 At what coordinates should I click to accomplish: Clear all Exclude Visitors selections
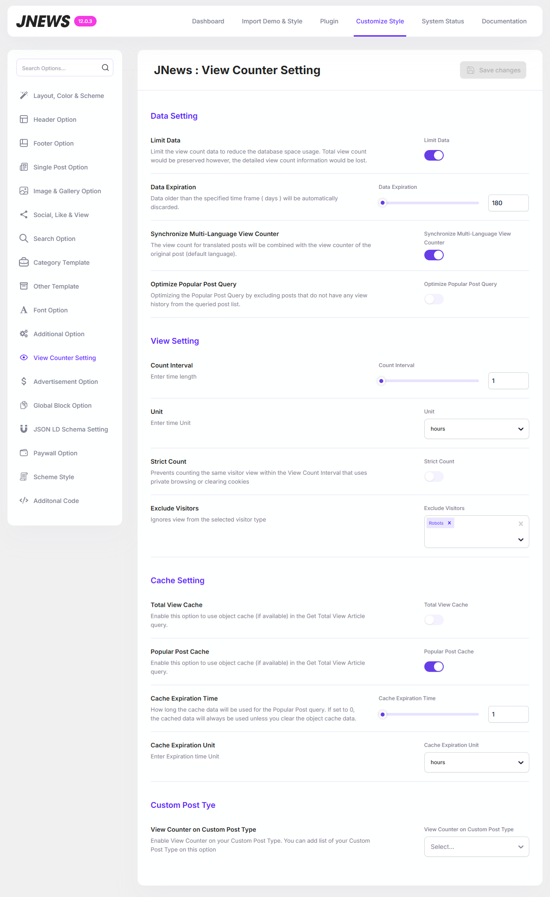click(x=521, y=524)
